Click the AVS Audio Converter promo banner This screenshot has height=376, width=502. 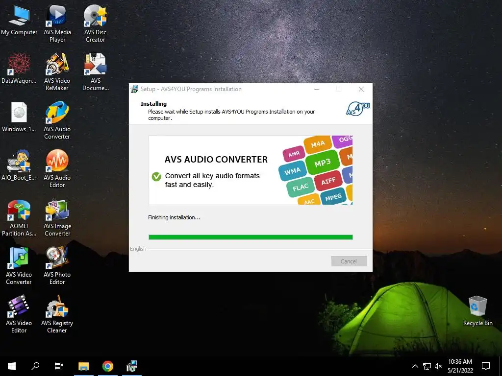pos(251,170)
